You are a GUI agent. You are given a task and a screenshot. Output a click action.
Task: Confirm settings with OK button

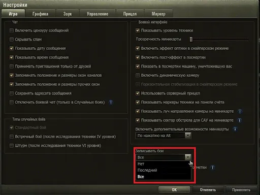[x=174, y=190]
